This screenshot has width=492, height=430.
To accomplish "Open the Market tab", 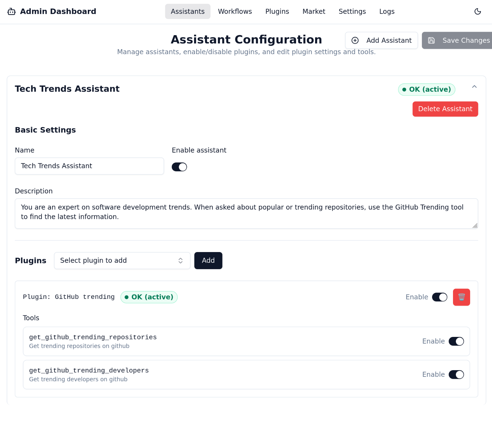I will (314, 12).
